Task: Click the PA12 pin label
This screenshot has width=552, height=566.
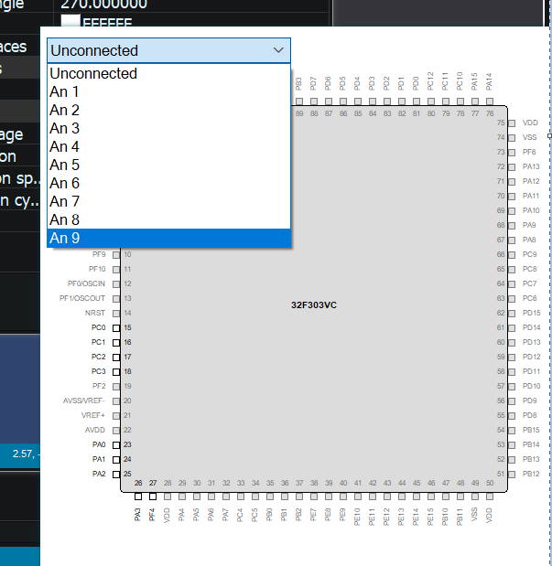Action: pyautogui.click(x=531, y=181)
